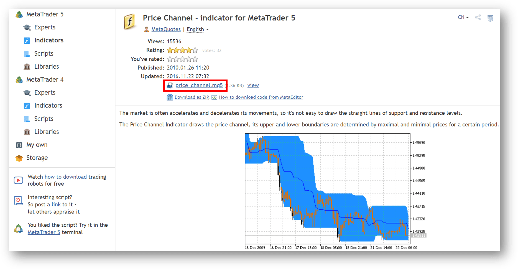
Task: Open MetaTrader 4 Indicators section
Action: coord(48,106)
